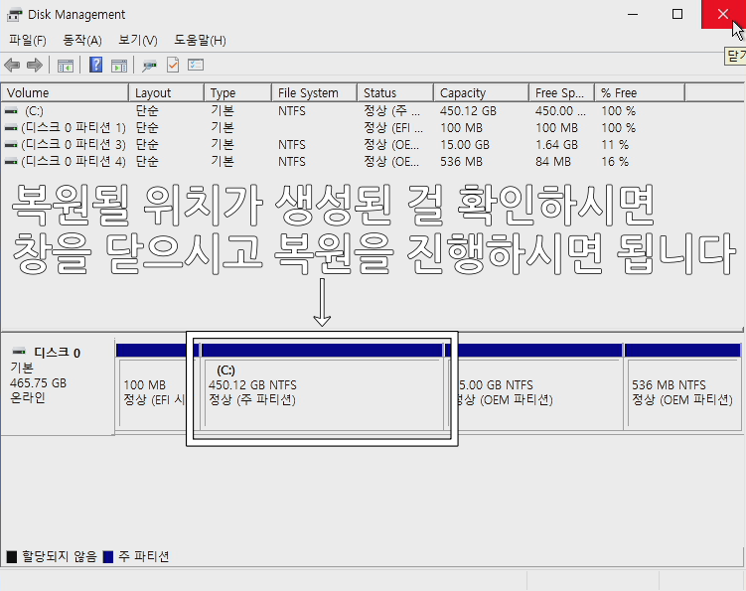Sort by the Free Sp... column header
This screenshot has height=591, width=746.
(561, 92)
